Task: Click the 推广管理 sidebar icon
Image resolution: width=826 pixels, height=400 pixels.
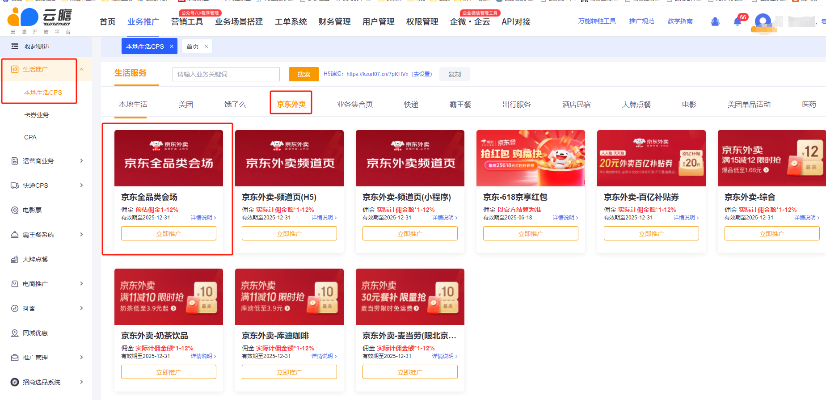Action: [15, 358]
